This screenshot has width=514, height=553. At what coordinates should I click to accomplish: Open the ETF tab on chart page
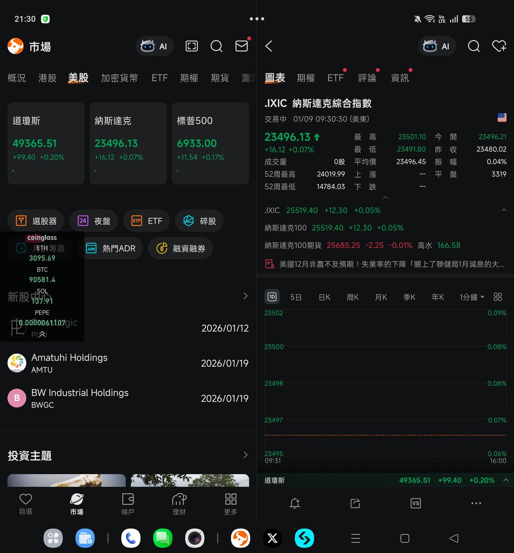pyautogui.click(x=336, y=78)
